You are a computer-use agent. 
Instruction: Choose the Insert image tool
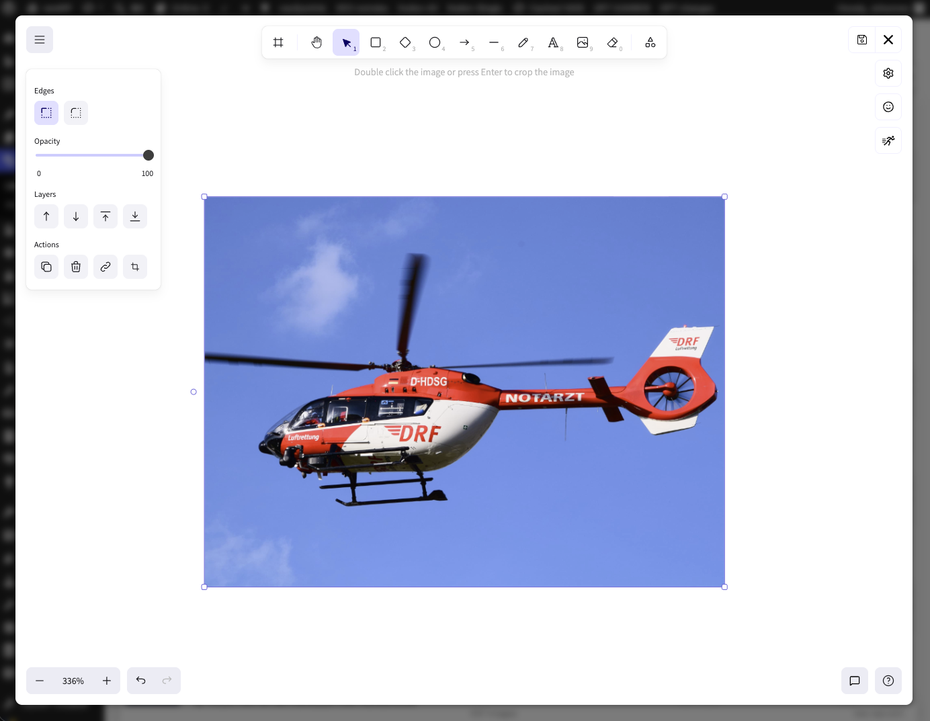coord(583,42)
